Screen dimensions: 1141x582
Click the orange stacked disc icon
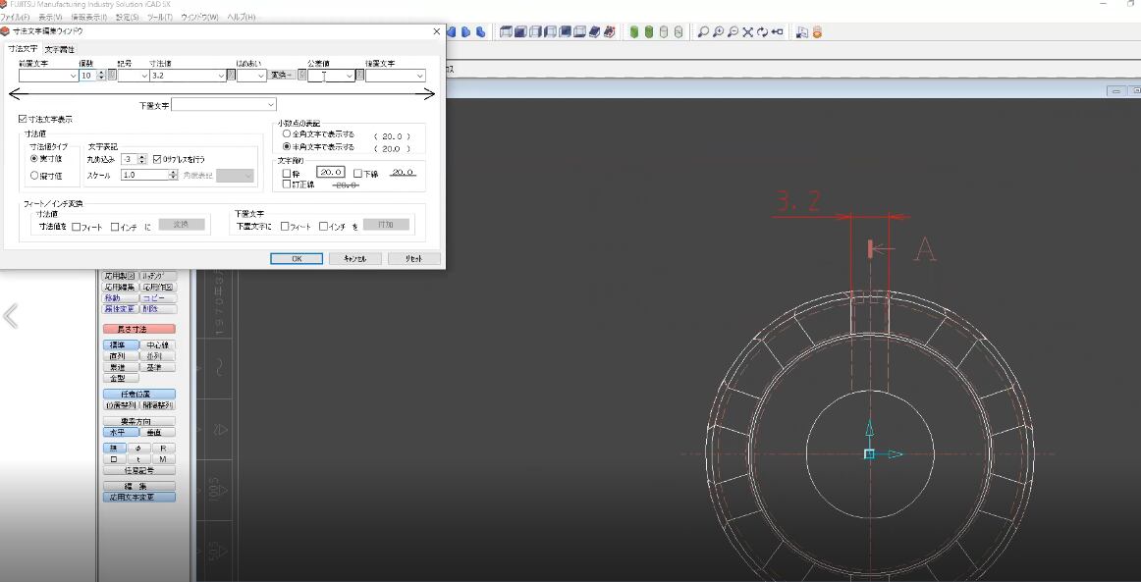(x=817, y=32)
